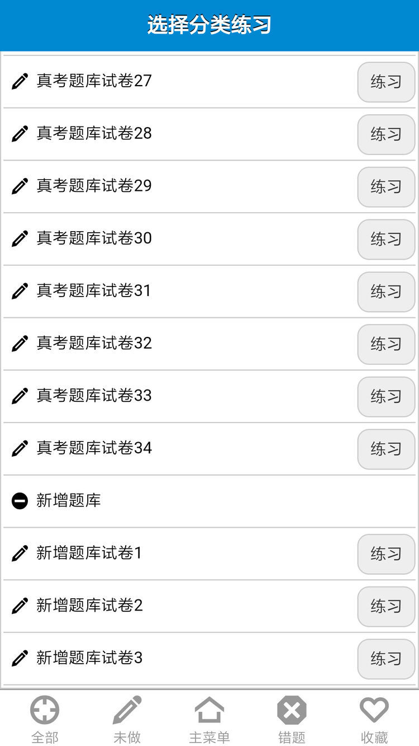
Task: Click pencil icon beside 新增题库试卷2
Action: tap(20, 606)
